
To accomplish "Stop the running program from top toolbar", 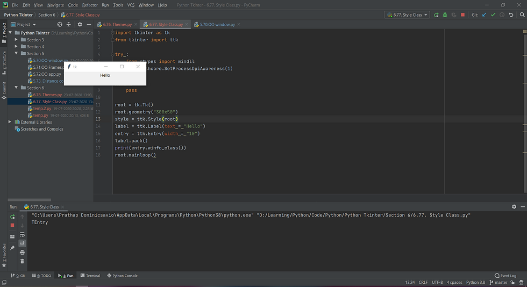I will click(463, 15).
